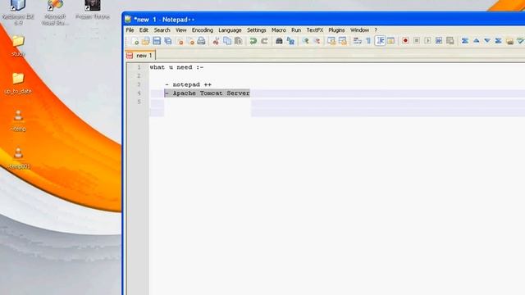
Task: Click the text 'what u need :-'
Action: (x=176, y=67)
